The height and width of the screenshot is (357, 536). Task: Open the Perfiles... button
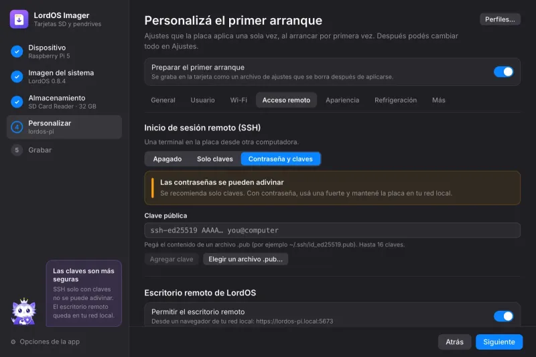[500, 19]
